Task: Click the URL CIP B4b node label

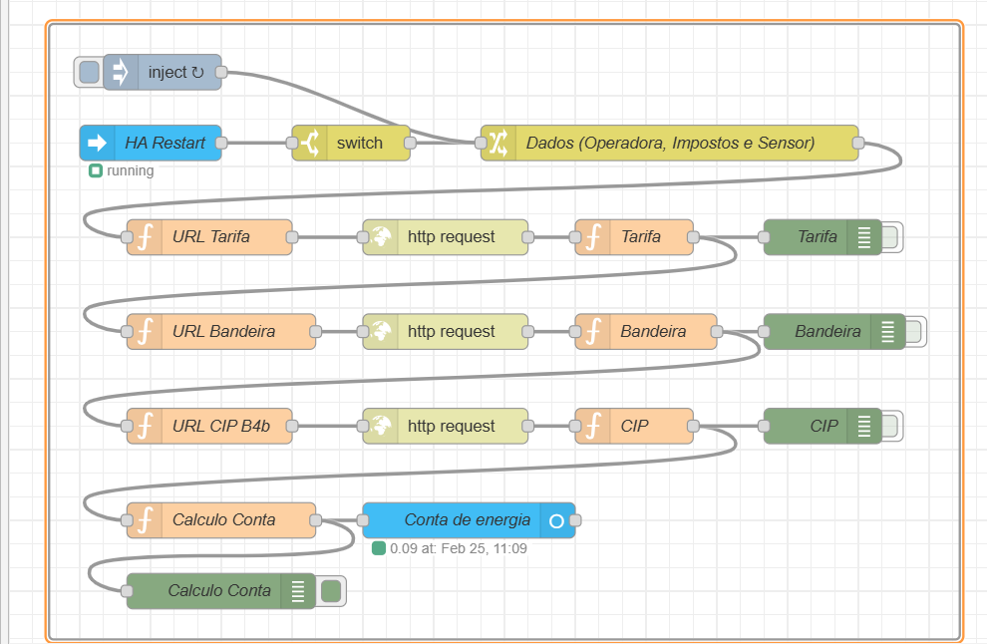Action: (x=221, y=426)
